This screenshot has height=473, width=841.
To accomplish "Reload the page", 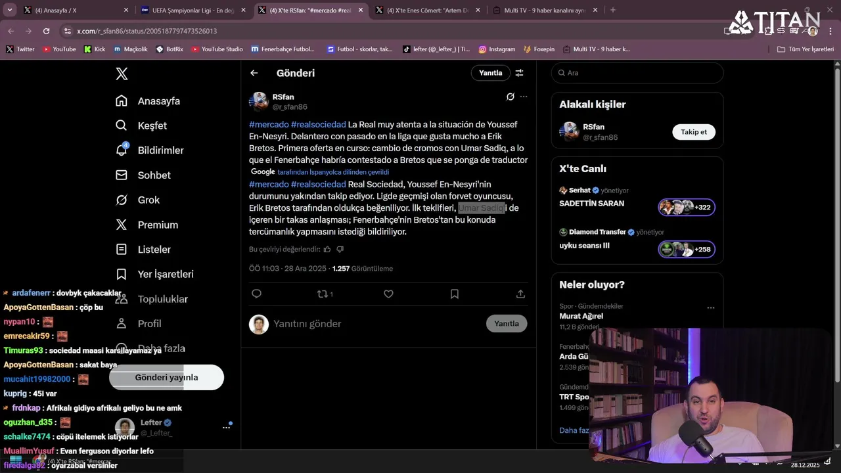I will coord(46,31).
